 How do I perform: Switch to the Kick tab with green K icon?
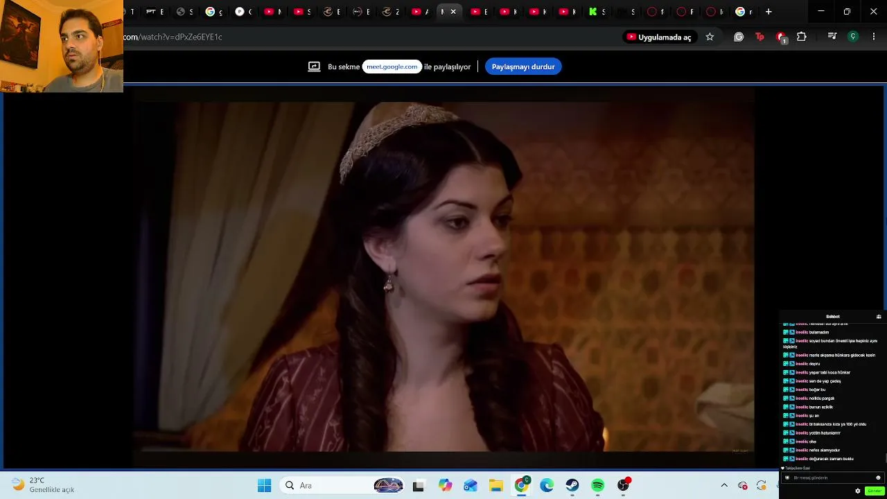click(x=597, y=12)
